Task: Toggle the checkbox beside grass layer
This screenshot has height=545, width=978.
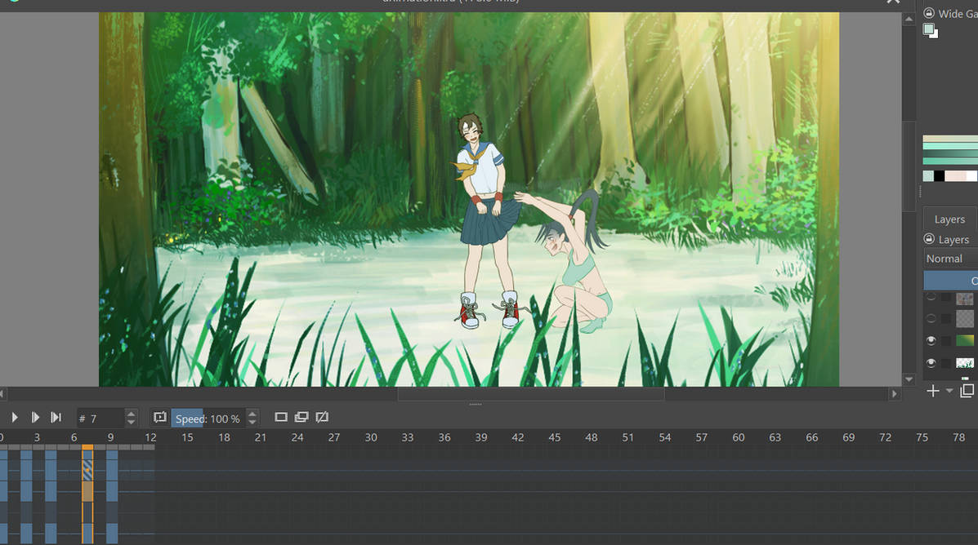Action: (x=946, y=363)
